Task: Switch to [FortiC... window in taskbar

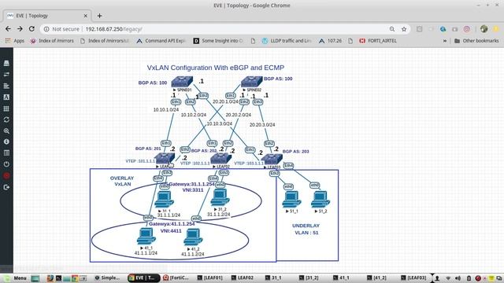Action: (x=176, y=277)
